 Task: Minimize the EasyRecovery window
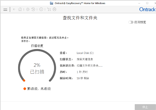(x=139, y=3)
